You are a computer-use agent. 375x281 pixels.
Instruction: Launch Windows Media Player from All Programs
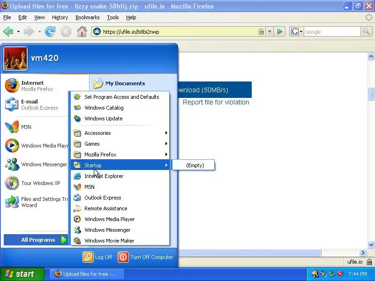120,219
